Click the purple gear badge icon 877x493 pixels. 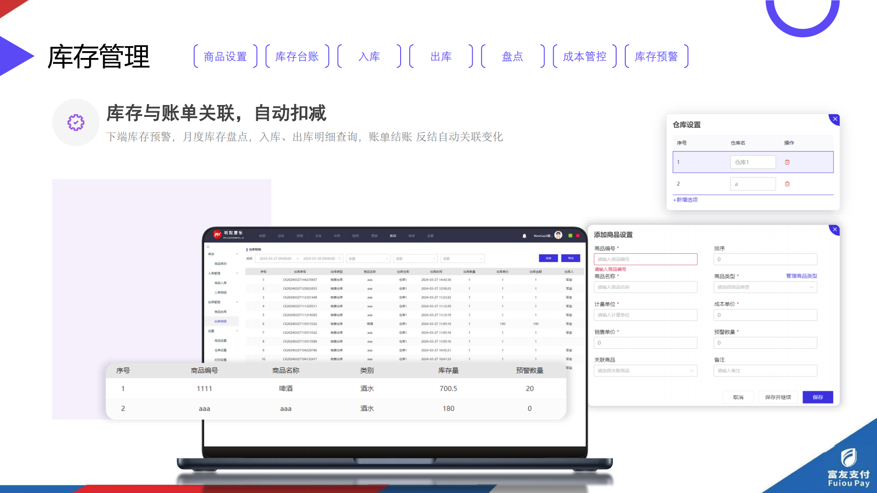pos(76,122)
